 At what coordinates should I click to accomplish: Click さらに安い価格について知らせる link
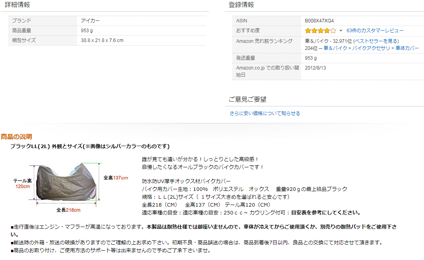pos(264,114)
